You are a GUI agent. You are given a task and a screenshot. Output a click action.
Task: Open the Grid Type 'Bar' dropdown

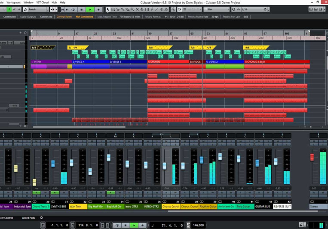click(217, 9)
